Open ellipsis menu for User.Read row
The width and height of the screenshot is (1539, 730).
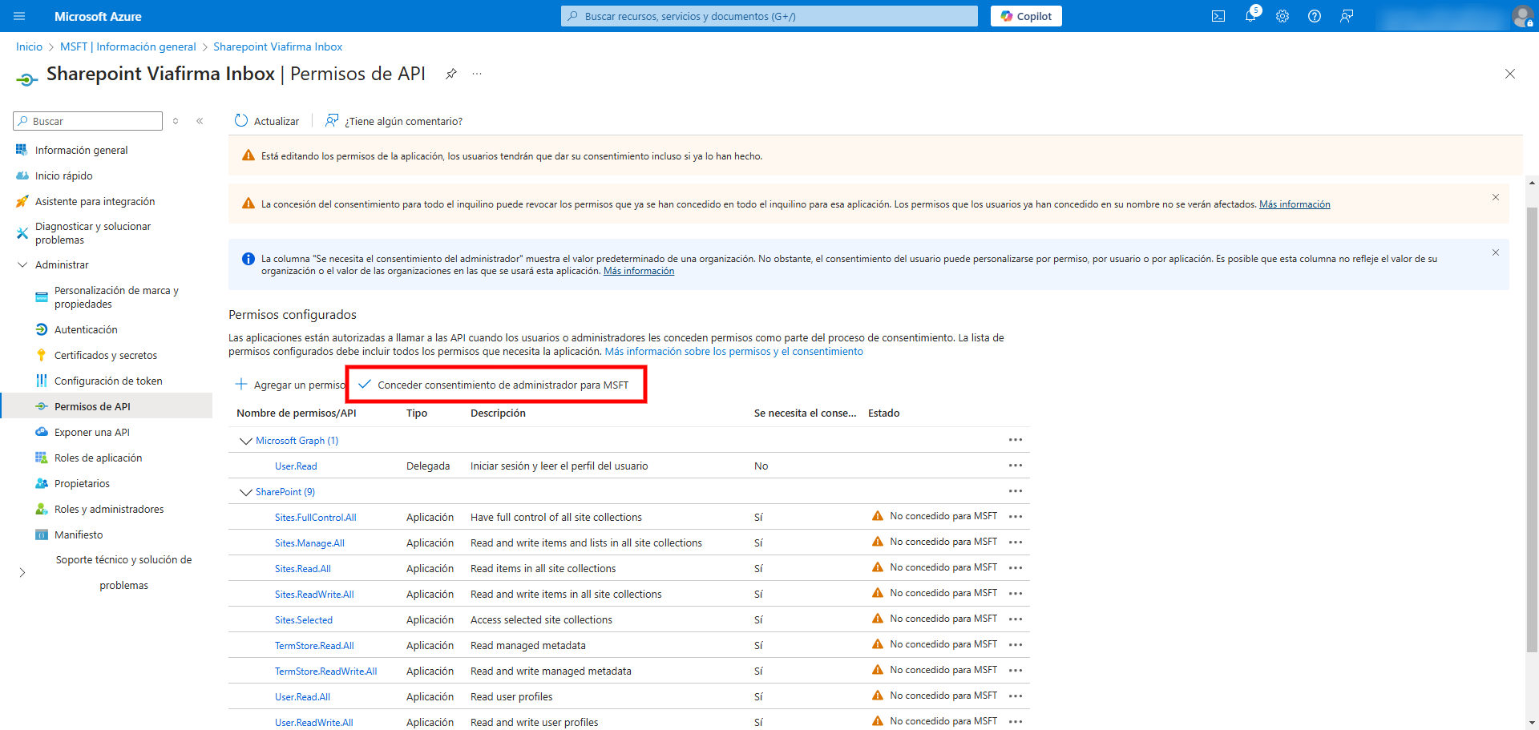click(x=1016, y=466)
